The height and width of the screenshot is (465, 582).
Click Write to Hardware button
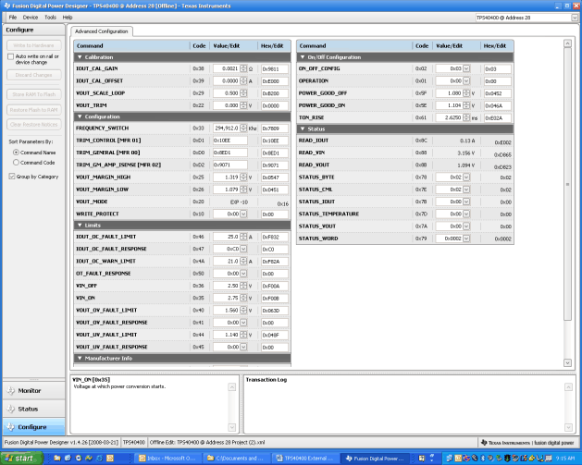click(x=34, y=45)
